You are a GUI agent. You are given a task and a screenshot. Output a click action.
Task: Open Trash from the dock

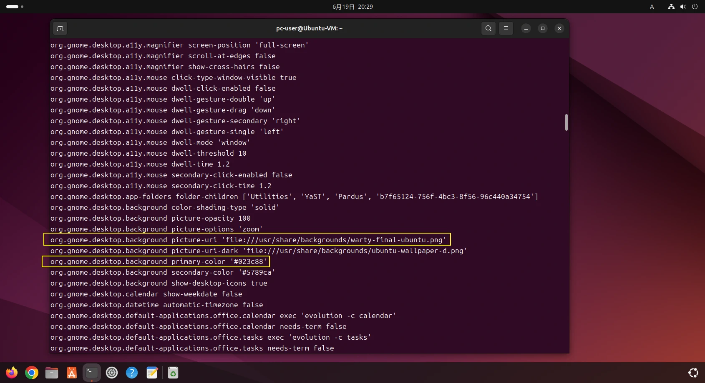173,373
